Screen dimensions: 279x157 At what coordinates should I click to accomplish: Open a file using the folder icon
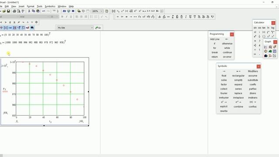(4, 11)
